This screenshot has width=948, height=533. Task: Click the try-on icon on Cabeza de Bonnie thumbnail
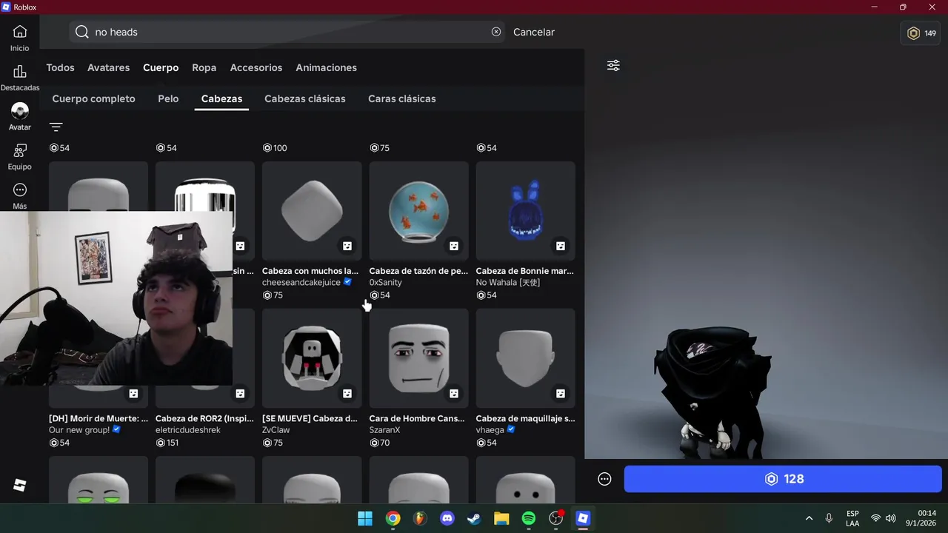561,246
